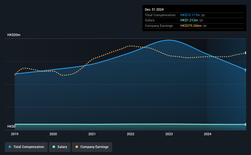Viewport: 251px width, 155px height.
Task: Click the HK$379.266m company earnings value
Action: point(191,26)
